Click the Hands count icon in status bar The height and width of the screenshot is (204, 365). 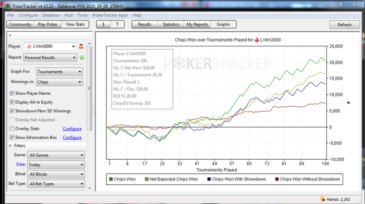point(322,199)
